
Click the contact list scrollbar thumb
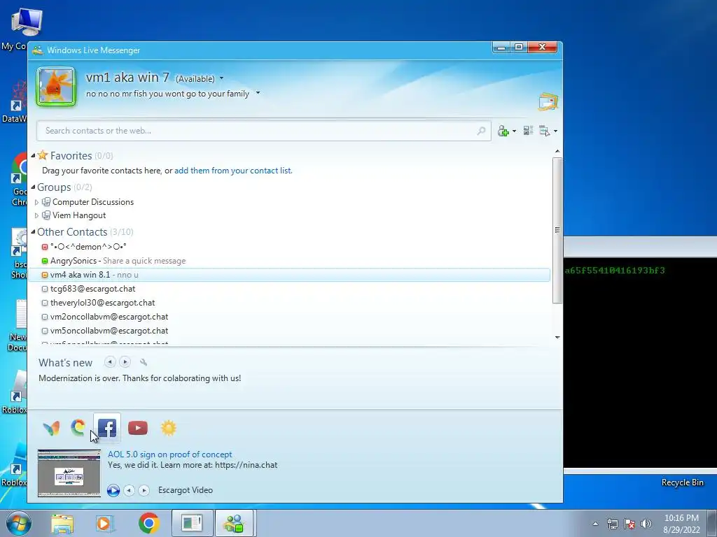click(x=557, y=230)
